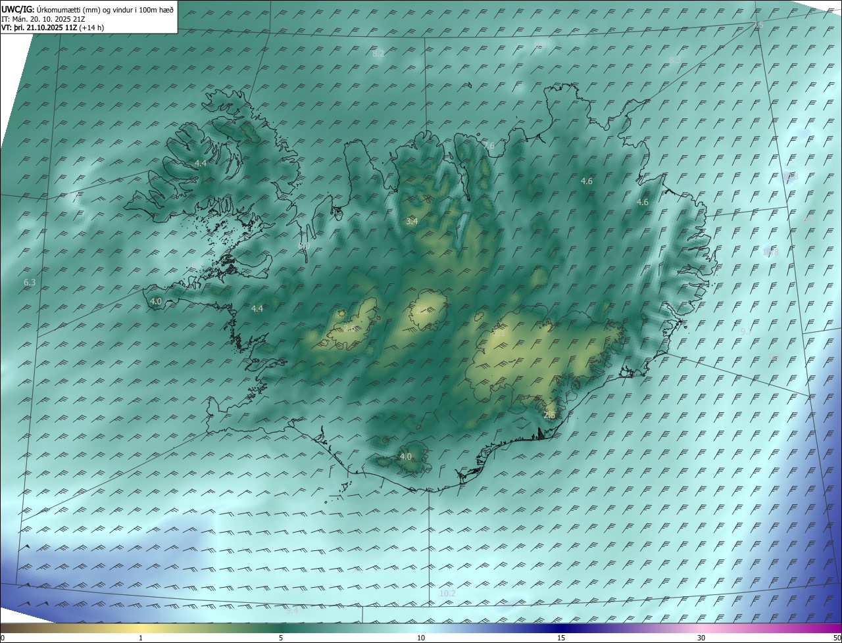Click the 9.4 value near the bottom edge
The width and height of the screenshot is (842, 643).
(x=292, y=611)
